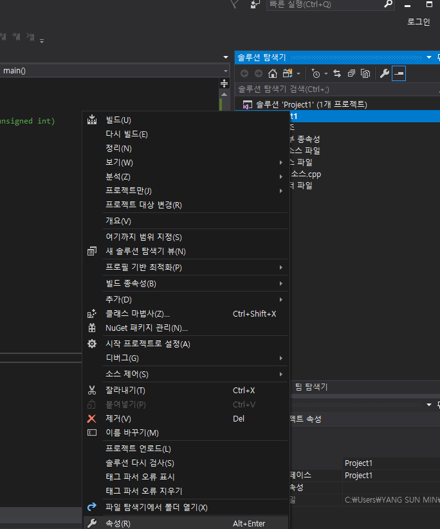
Task: Click the 새 솔루션 탐색기 뷰(N) icon entry
Action: [x=92, y=252]
